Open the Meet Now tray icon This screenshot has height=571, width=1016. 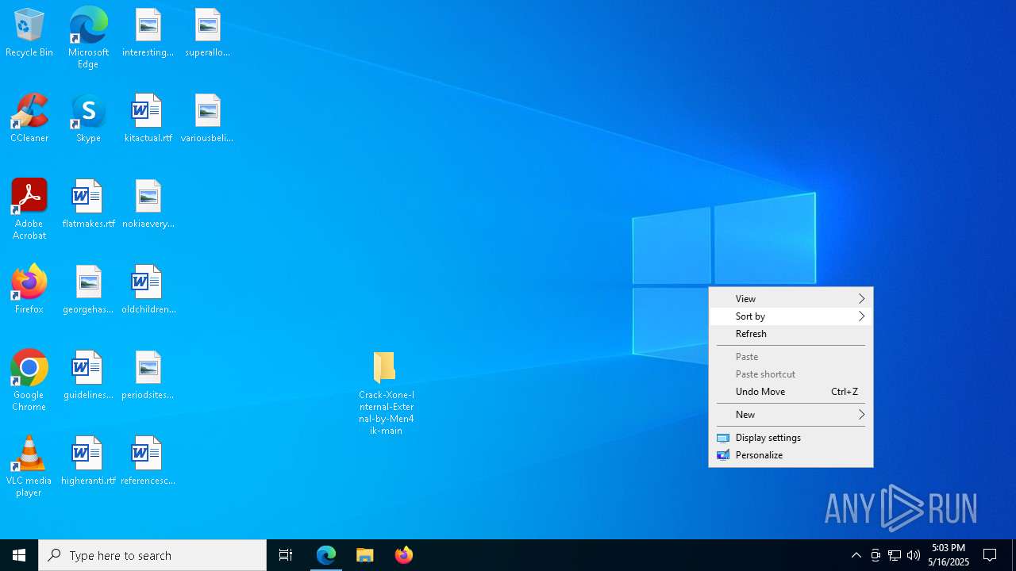pyautogui.click(x=876, y=555)
